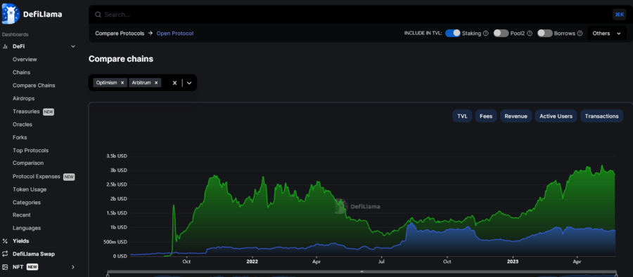Clear all selected chains
Viewport: 633px width, 277px height.
(175, 83)
